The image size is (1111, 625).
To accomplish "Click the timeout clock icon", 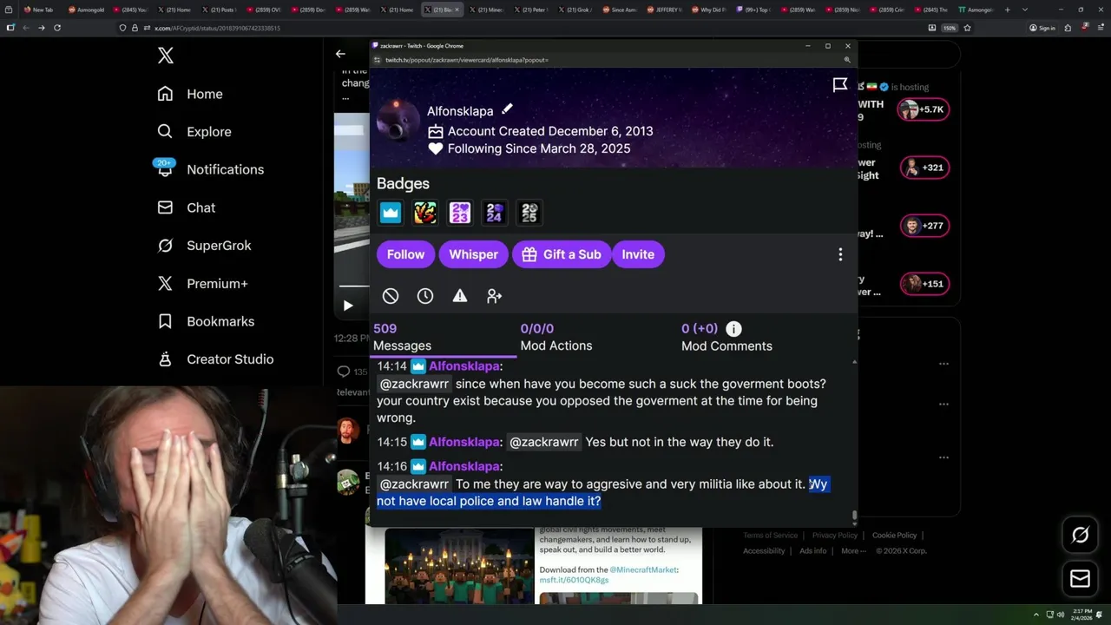I will coord(425,296).
